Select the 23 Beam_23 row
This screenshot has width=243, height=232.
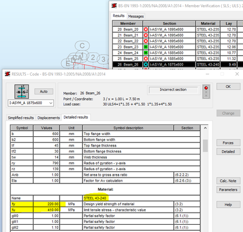177,47
